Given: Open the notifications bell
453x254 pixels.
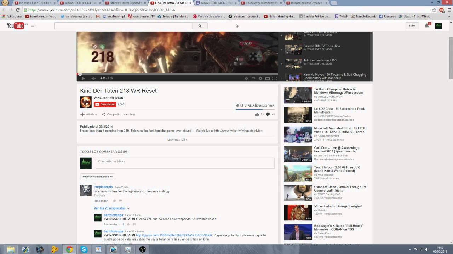Looking at the screenshot, I should pyautogui.click(x=427, y=25).
